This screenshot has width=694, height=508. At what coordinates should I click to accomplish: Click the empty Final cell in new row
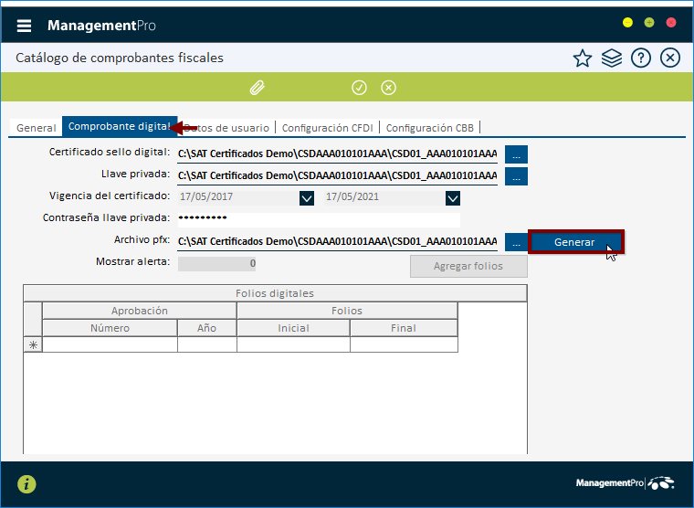coord(404,345)
